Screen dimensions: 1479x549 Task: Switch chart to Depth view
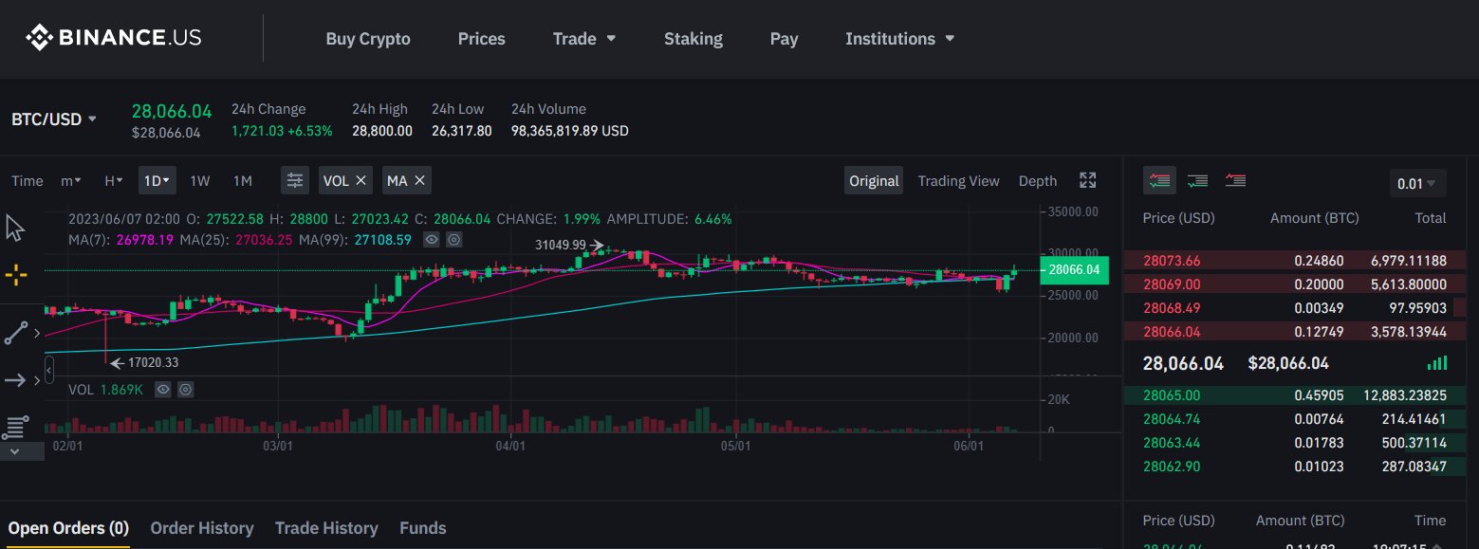pos(1037,180)
